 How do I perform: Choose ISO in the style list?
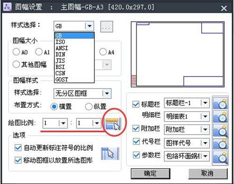coord(74,42)
